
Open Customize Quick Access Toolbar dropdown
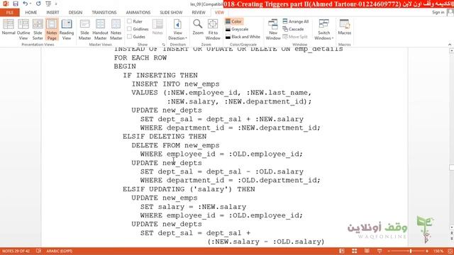coord(56,4)
